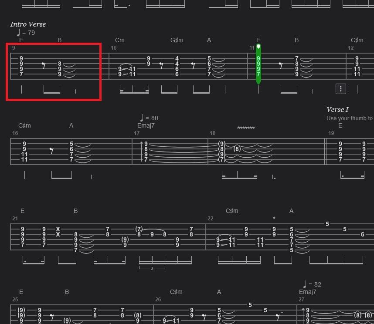The width and height of the screenshot is (374, 324).
Task: Select the eighth rest in measure 9
Action: pos(44,65)
